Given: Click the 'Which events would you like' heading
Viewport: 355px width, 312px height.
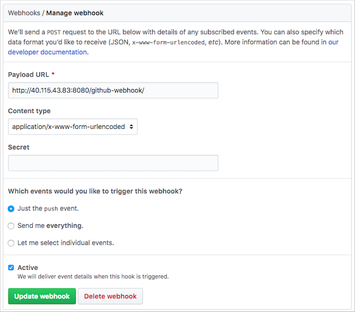Looking at the screenshot, I should pos(95,191).
